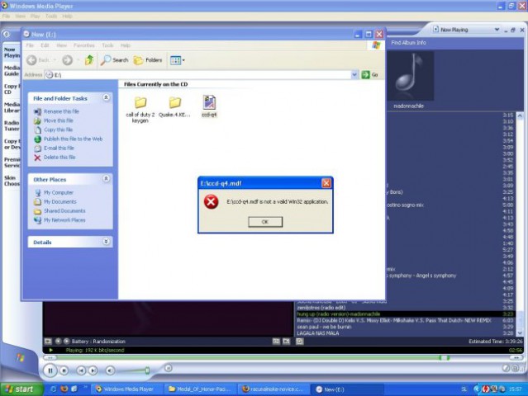Click Rename this file

coord(61,111)
